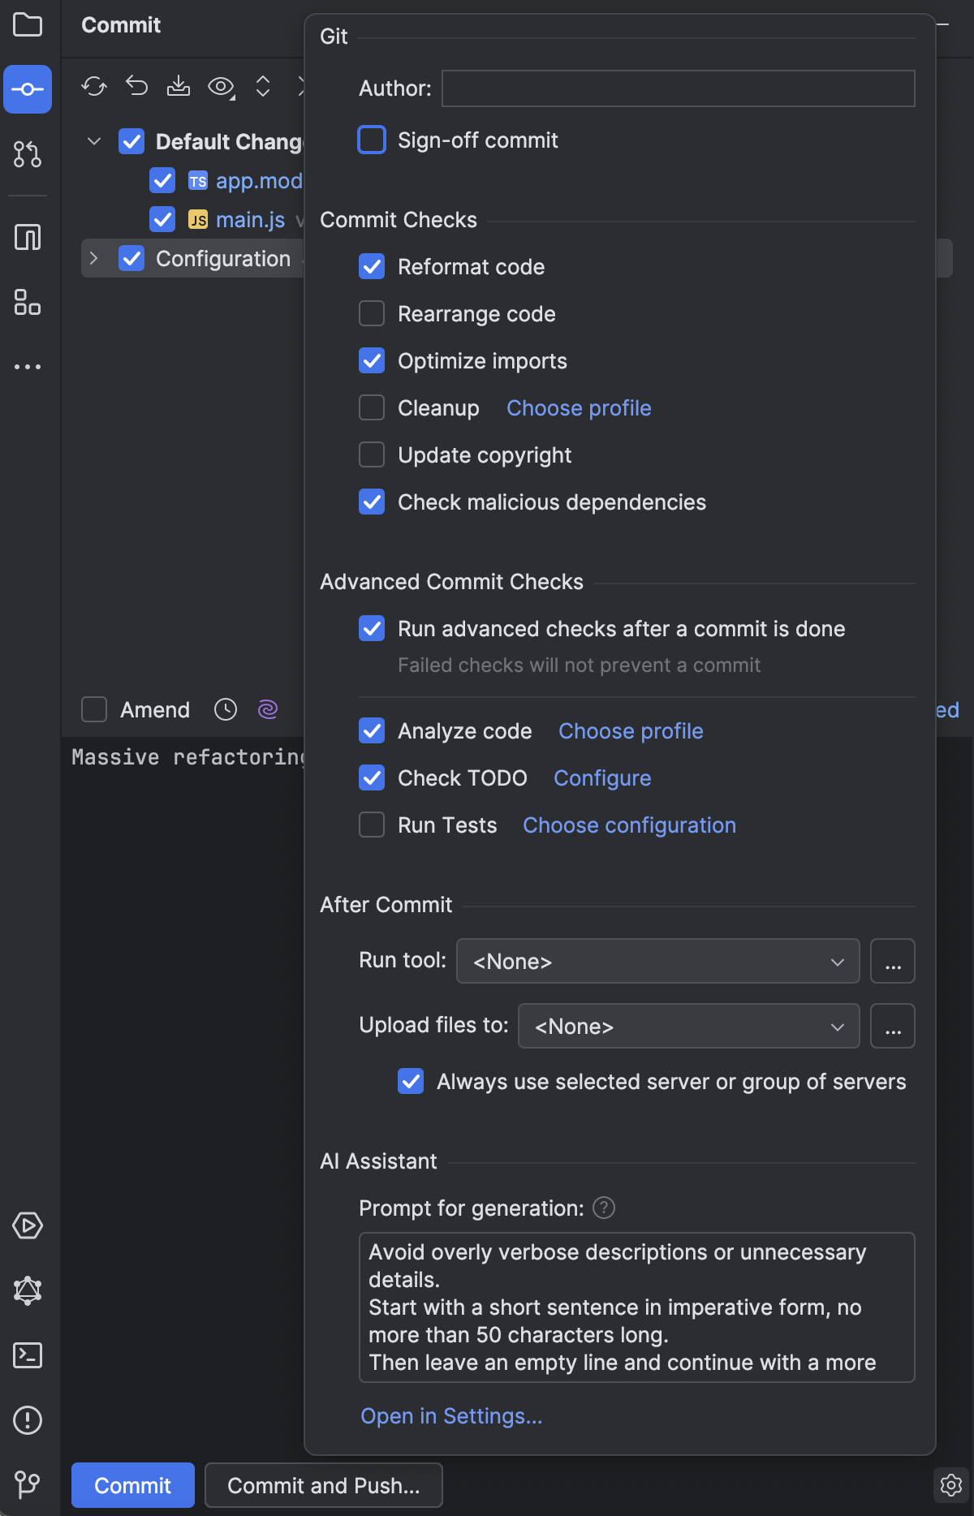Disable the Reformat code checkbox

372,267
